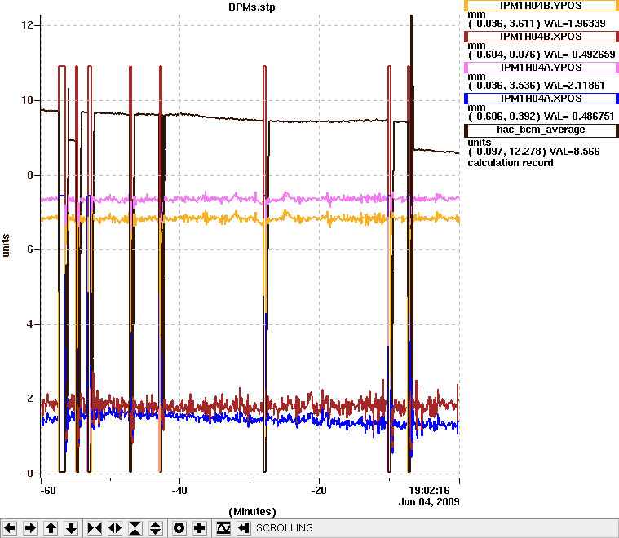Image resolution: width=619 pixels, height=538 pixels.
Task: Click the VAL=2.11861 readout
Action: [574, 86]
